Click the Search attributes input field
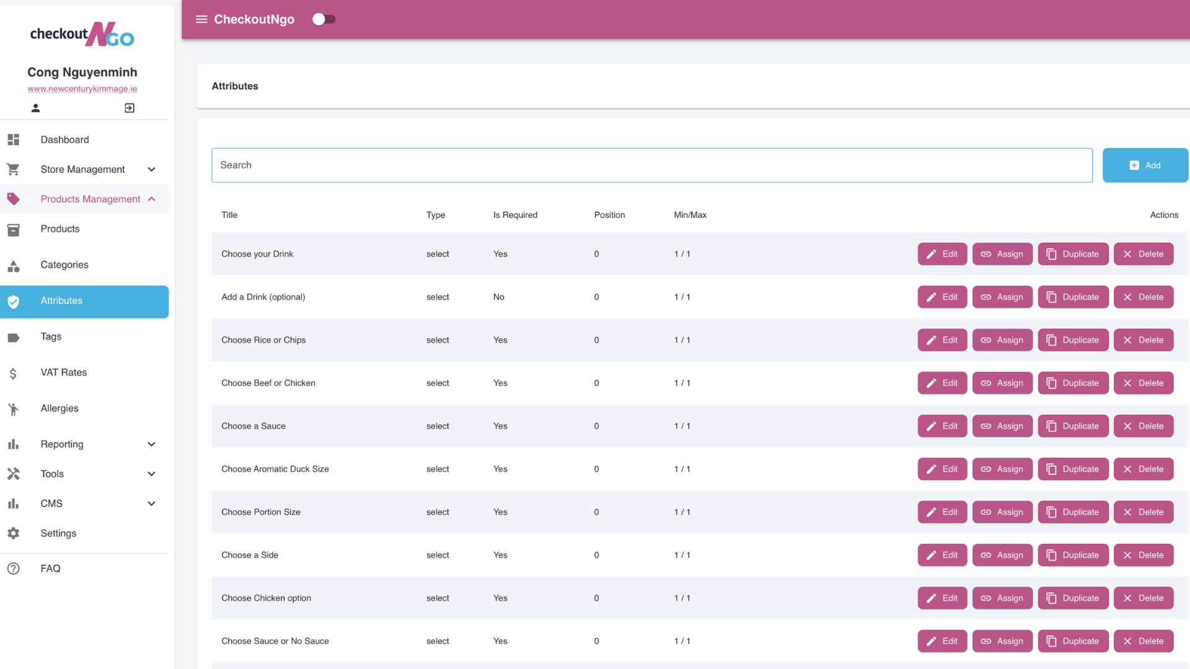 pos(651,165)
